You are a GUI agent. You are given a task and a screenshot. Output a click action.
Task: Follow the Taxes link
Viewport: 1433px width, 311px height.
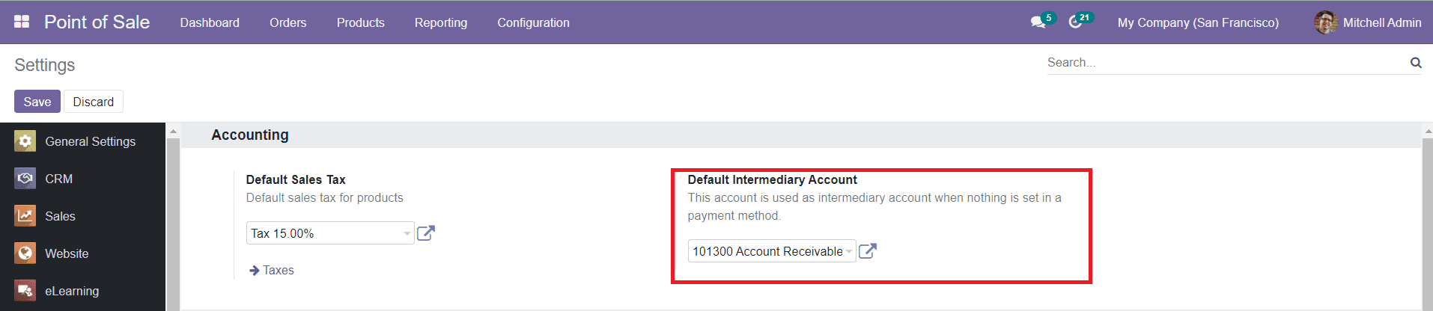278,270
